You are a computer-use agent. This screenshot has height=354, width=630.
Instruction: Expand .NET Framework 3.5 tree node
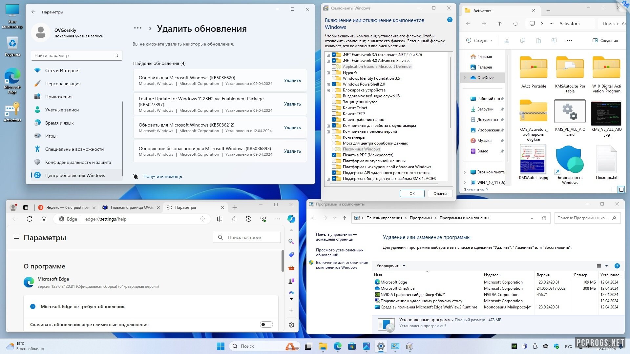pos(328,55)
